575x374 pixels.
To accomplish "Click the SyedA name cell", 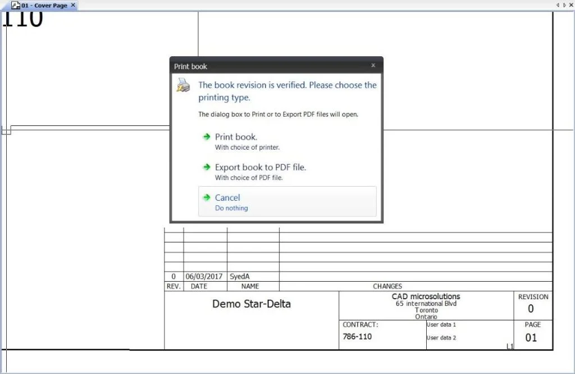I will tap(239, 277).
